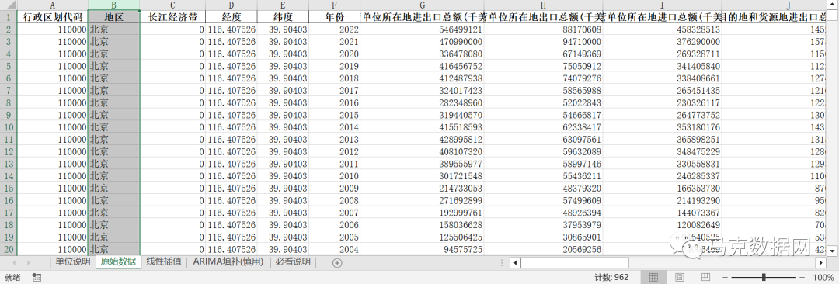Click cell with value 214733053

point(422,189)
